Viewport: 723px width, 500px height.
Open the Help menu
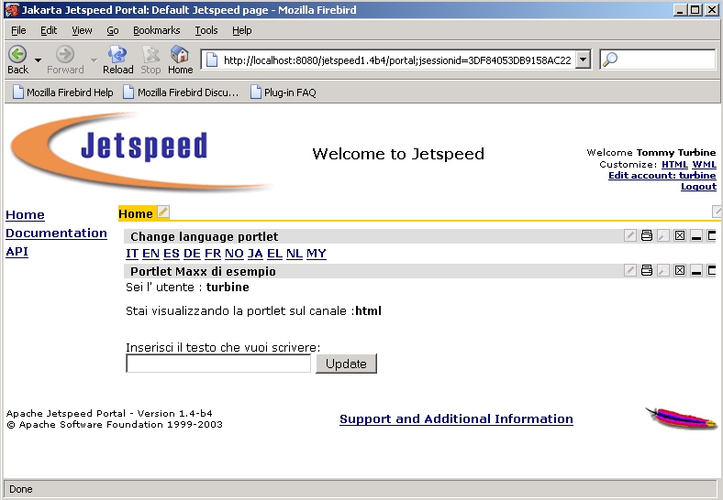pyautogui.click(x=241, y=30)
